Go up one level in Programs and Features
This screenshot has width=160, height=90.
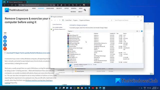click(60, 20)
